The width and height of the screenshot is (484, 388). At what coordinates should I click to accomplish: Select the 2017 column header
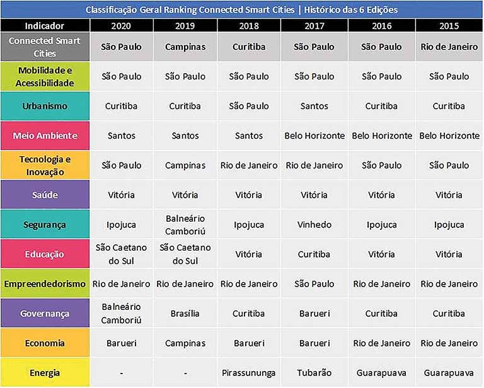click(314, 26)
